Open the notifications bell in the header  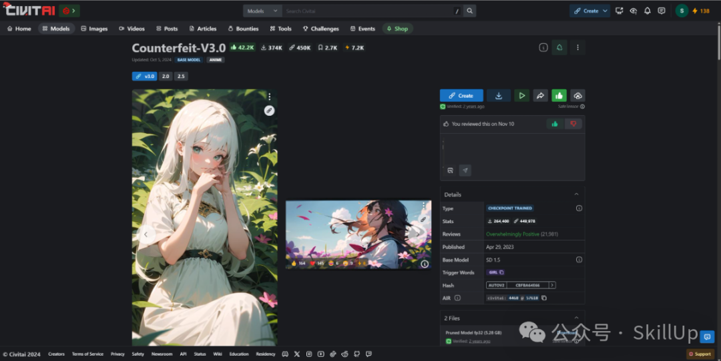tap(648, 11)
